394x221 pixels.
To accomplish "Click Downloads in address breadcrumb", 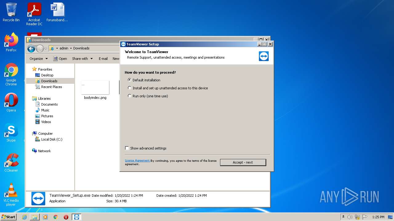I will pos(81,48).
